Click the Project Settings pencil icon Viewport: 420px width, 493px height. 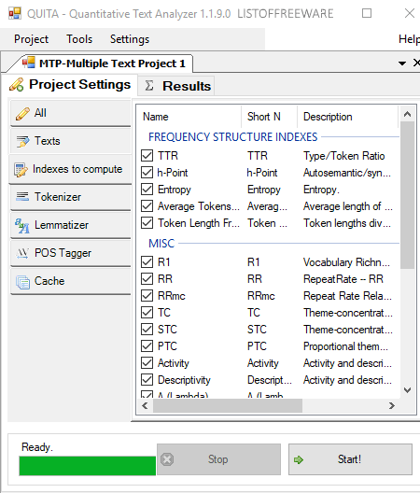[17, 85]
